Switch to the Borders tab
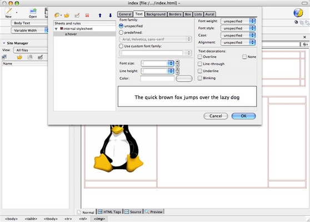310x222 pixels. [175, 14]
